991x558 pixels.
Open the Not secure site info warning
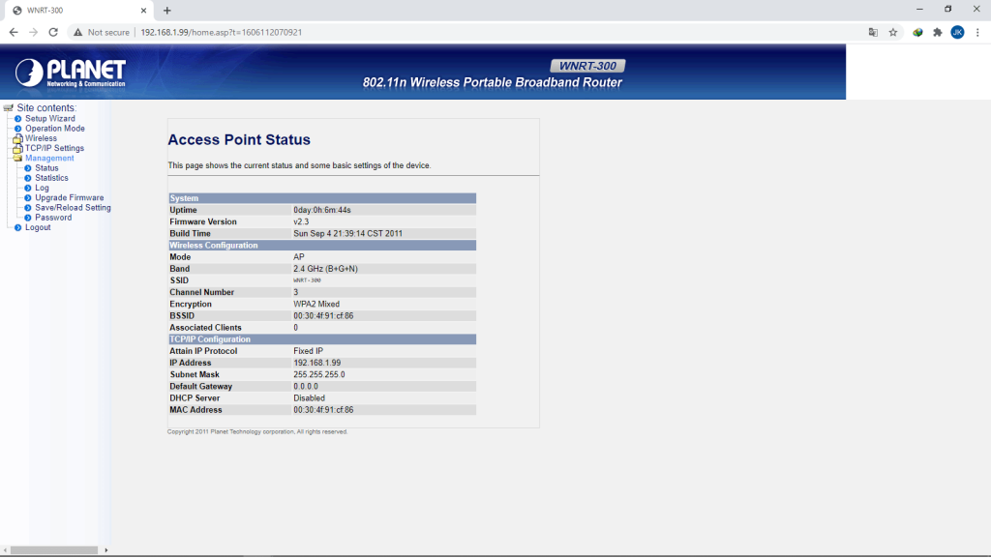(x=101, y=32)
